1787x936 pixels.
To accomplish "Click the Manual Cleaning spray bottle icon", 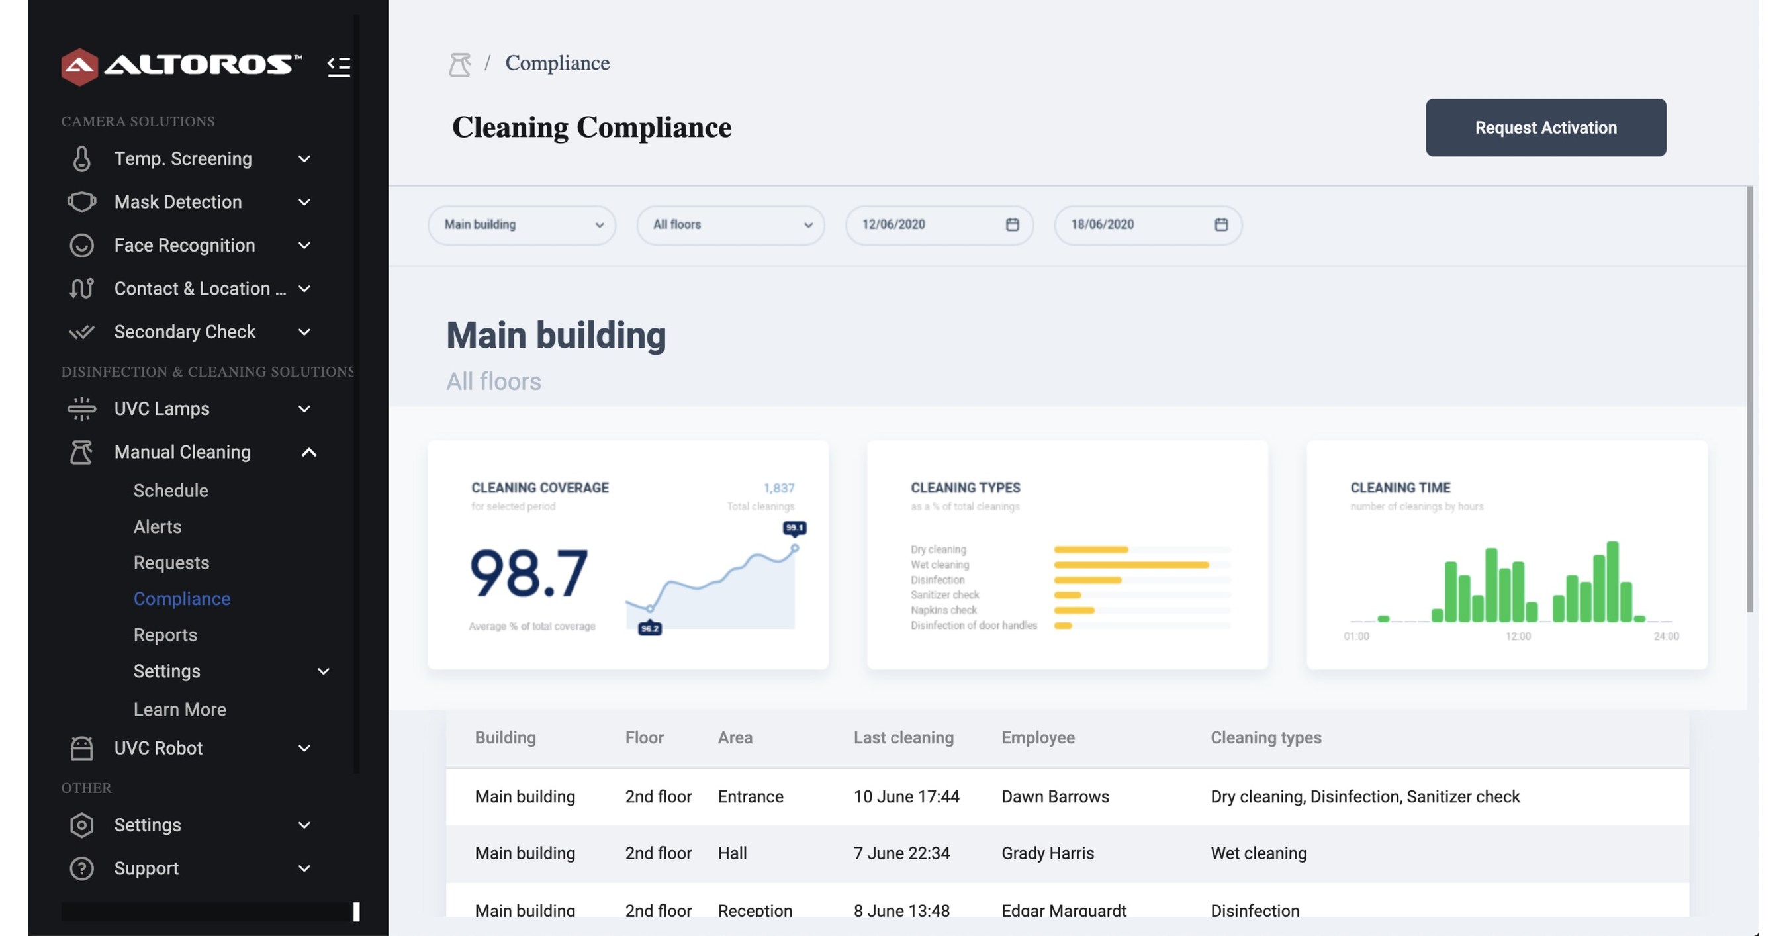I will click(x=81, y=451).
